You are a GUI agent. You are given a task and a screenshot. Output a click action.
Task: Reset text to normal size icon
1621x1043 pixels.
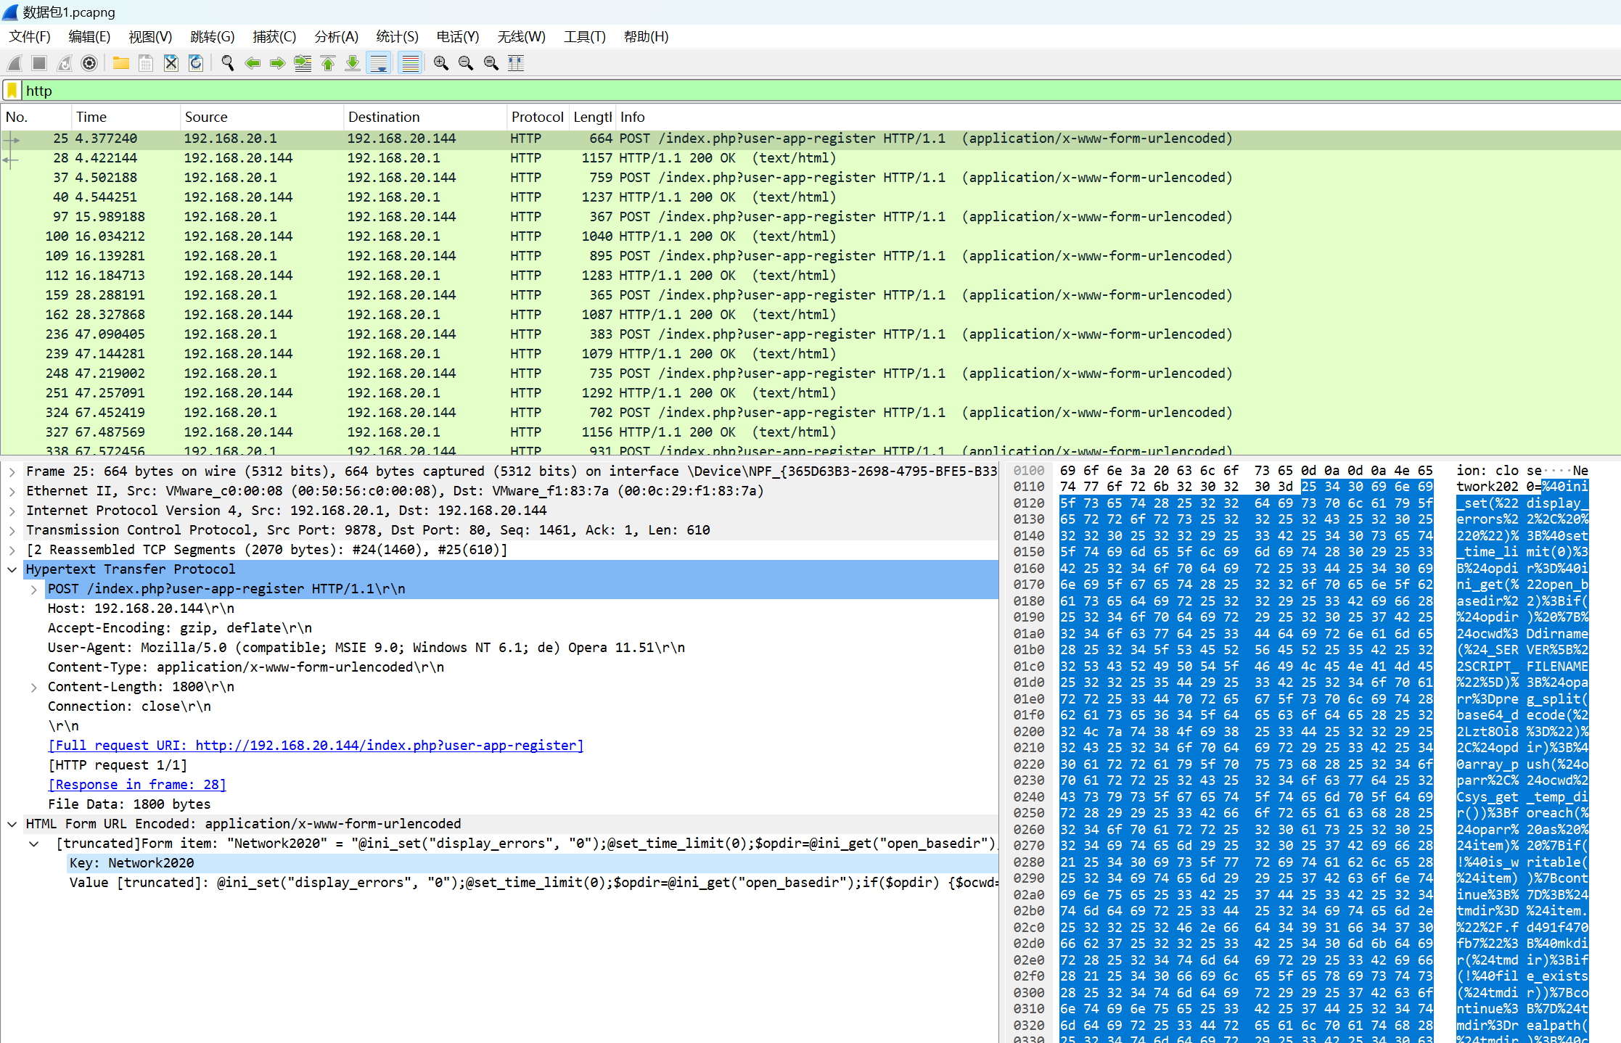[491, 64]
